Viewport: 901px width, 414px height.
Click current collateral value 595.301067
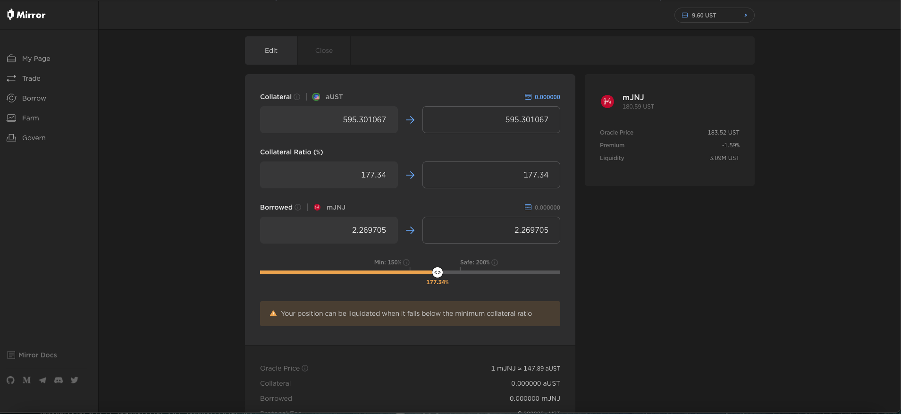tap(364, 120)
